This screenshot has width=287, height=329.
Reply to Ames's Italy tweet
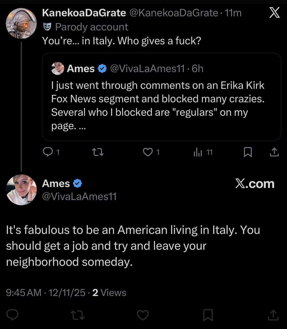pyautogui.click(x=12, y=314)
